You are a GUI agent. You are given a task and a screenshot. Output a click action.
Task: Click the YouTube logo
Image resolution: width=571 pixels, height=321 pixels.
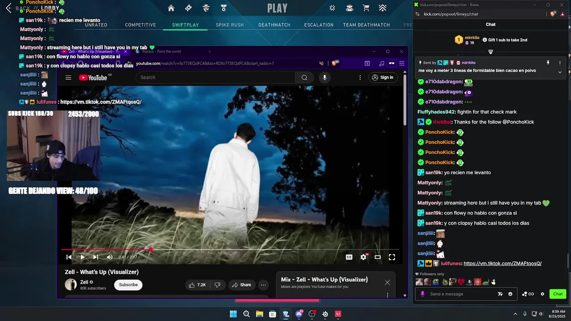(x=93, y=78)
